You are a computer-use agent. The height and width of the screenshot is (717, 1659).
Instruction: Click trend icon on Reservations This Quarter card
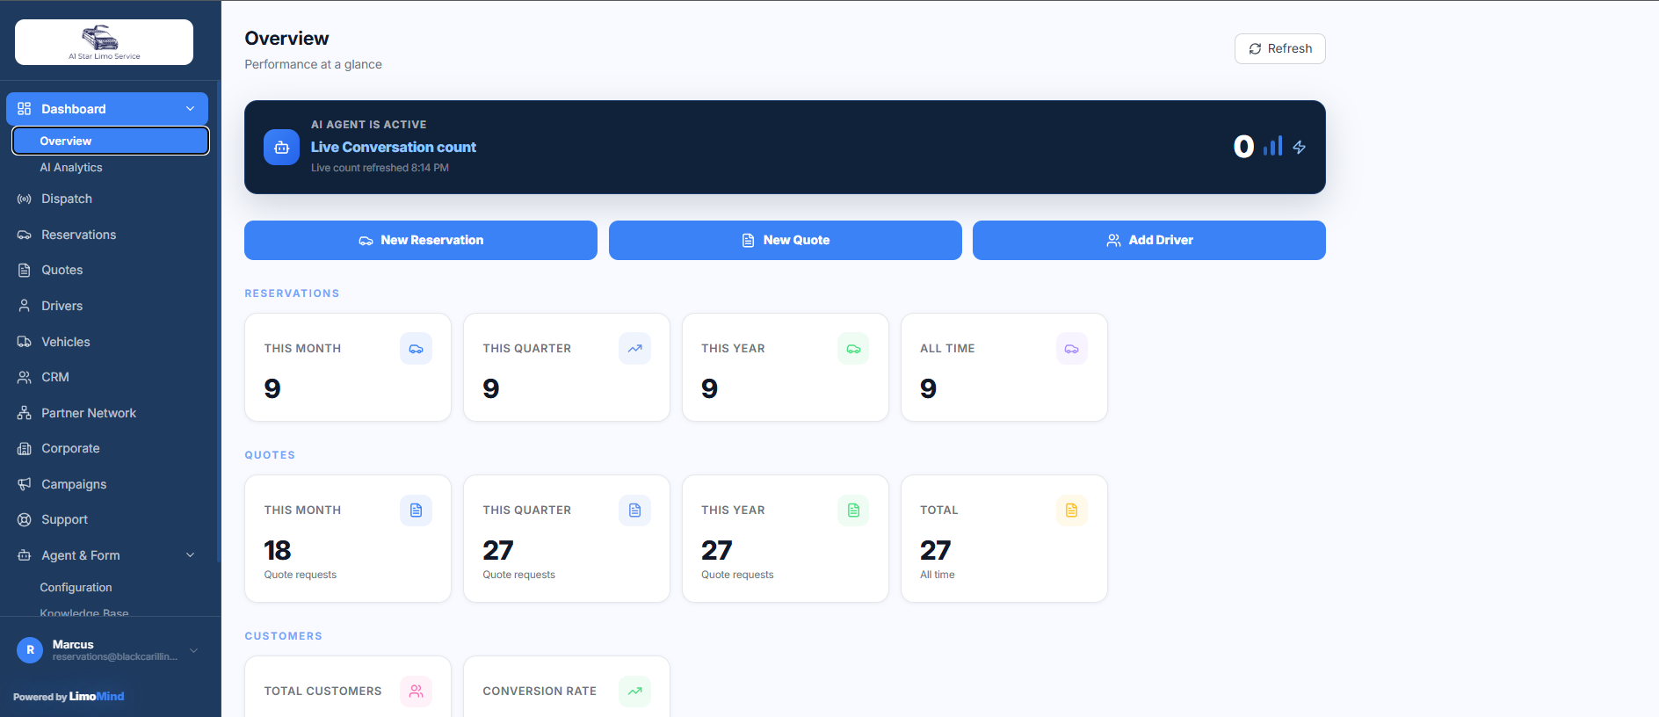coord(634,349)
